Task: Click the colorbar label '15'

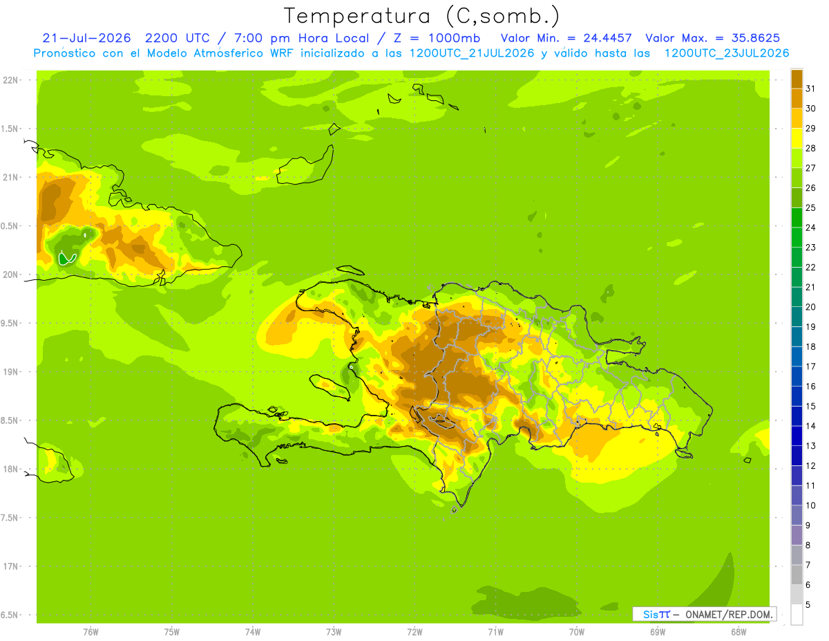Action: 811,406
